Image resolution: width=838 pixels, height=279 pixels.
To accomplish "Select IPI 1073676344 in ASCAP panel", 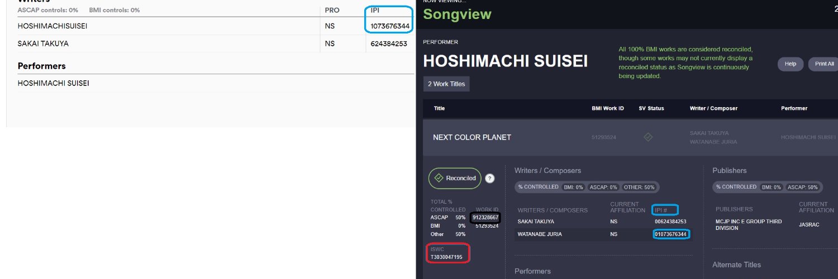I will [390, 26].
